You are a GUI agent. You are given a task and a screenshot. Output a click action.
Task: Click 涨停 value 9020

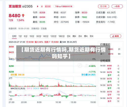(x=84, y=13)
